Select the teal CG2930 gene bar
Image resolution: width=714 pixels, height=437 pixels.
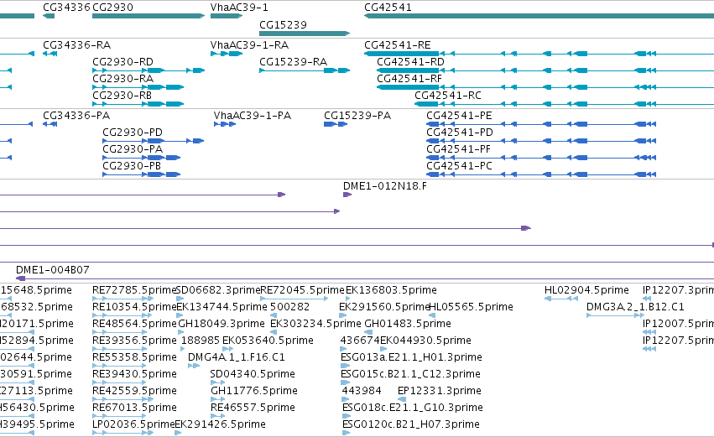149,16
